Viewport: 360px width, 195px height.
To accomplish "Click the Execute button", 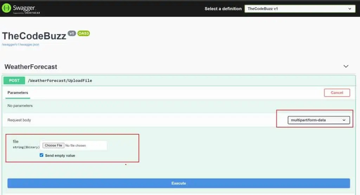I will (179, 183).
